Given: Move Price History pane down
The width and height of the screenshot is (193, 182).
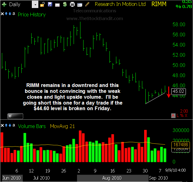Looking at the screenshot, I should point(10,14).
